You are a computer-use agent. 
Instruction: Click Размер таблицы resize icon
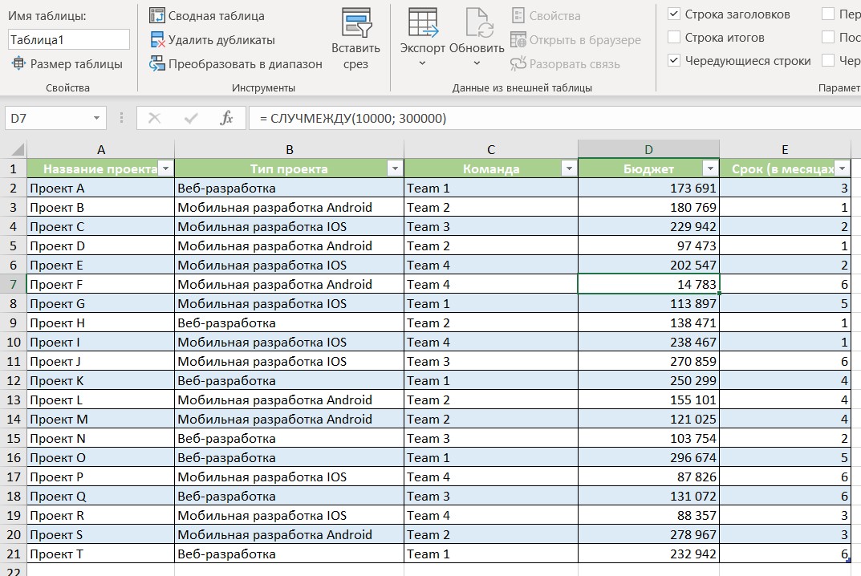tap(18, 63)
